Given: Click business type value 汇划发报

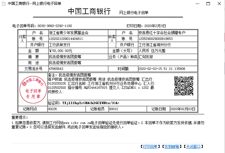Looking at the screenshot, I should point(145,57).
